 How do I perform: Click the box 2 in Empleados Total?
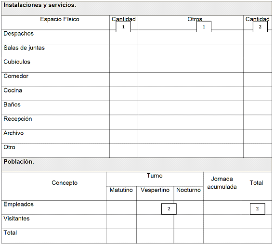point(258,209)
